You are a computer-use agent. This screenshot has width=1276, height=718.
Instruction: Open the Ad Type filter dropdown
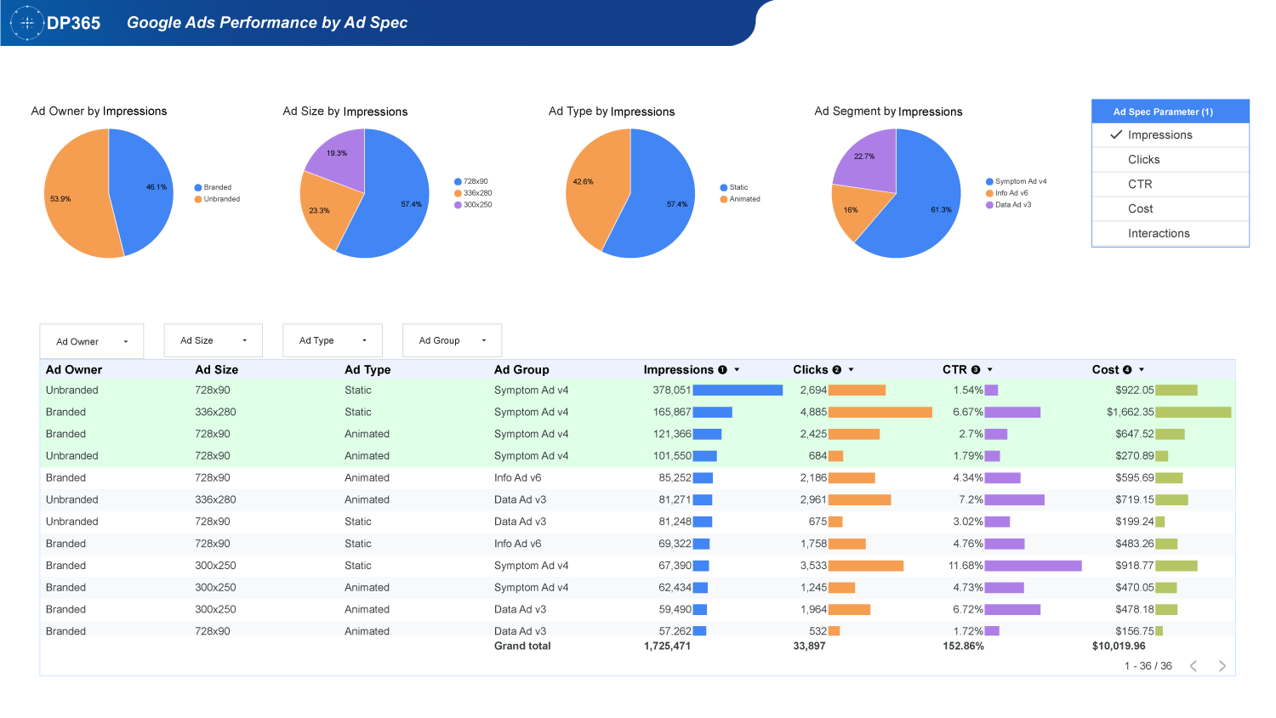[x=333, y=340]
